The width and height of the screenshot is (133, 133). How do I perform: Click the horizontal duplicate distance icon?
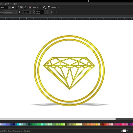(34, 11)
